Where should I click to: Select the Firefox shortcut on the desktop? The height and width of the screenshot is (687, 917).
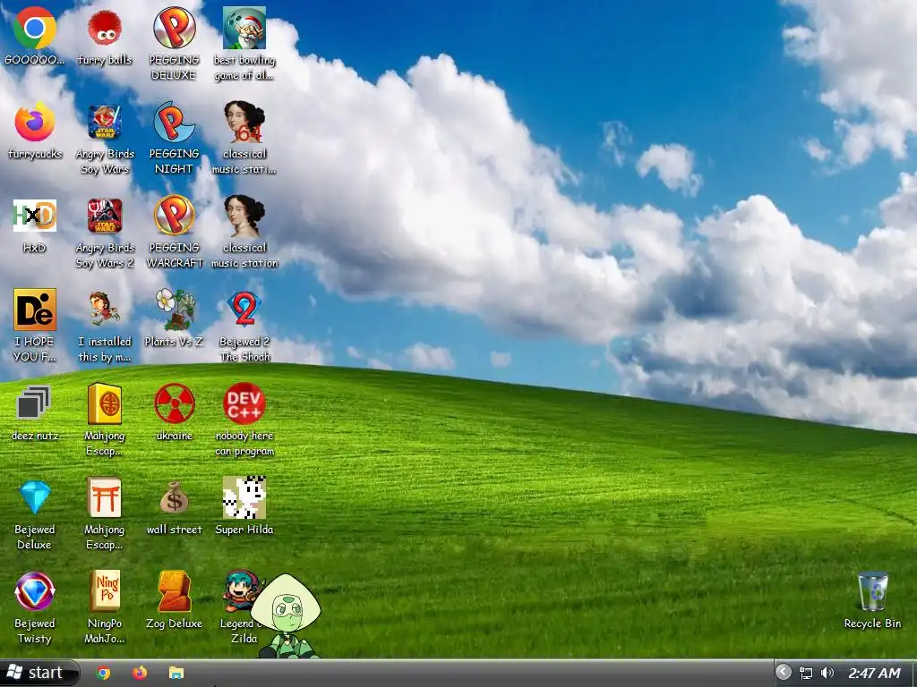coord(35,122)
